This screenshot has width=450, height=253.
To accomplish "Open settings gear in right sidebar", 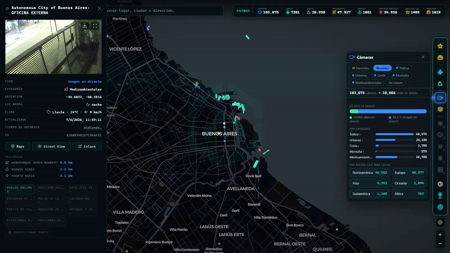I will click(440, 207).
